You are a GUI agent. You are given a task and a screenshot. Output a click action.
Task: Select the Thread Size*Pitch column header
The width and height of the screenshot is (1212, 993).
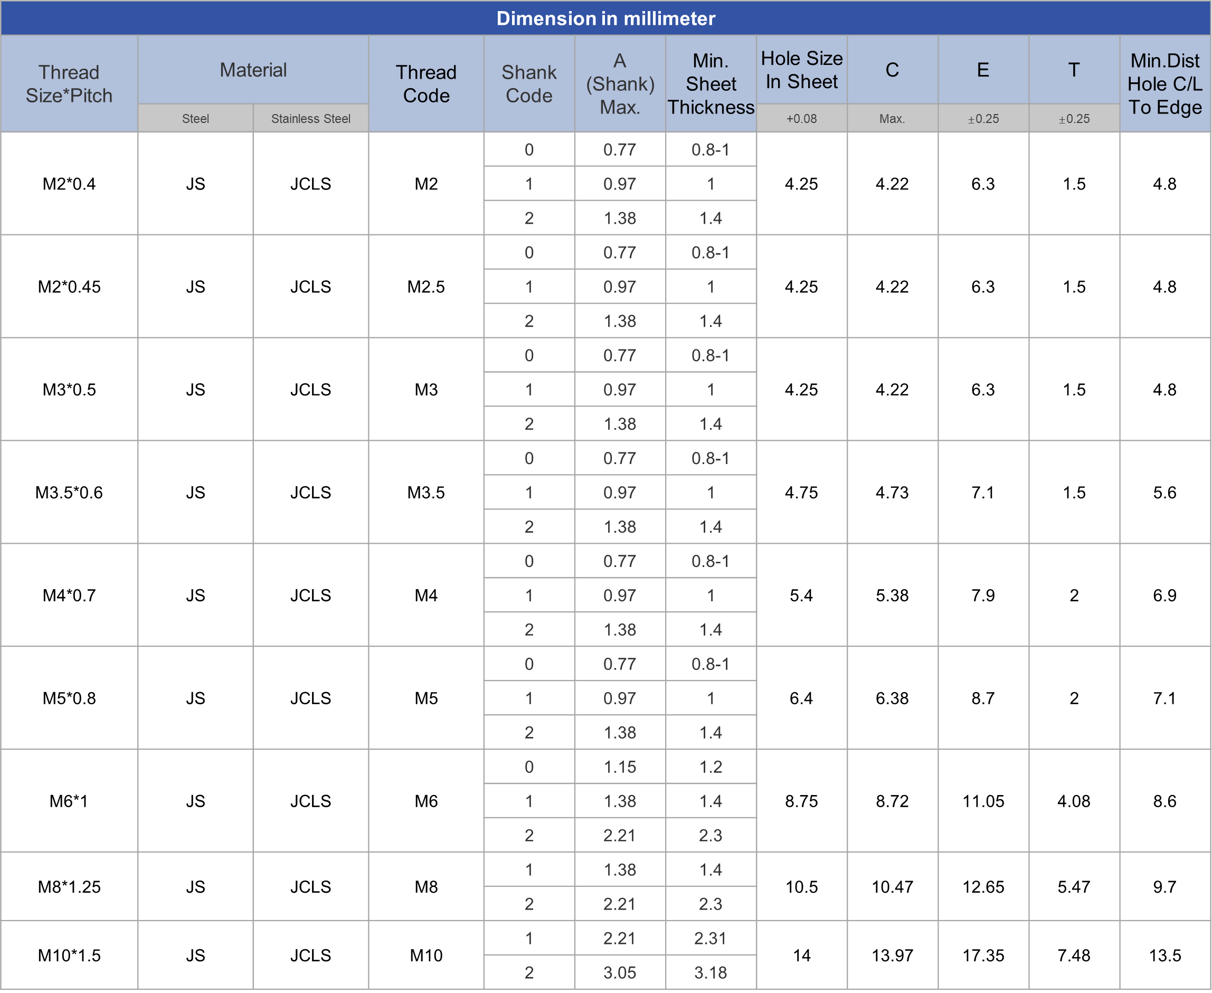(x=69, y=83)
